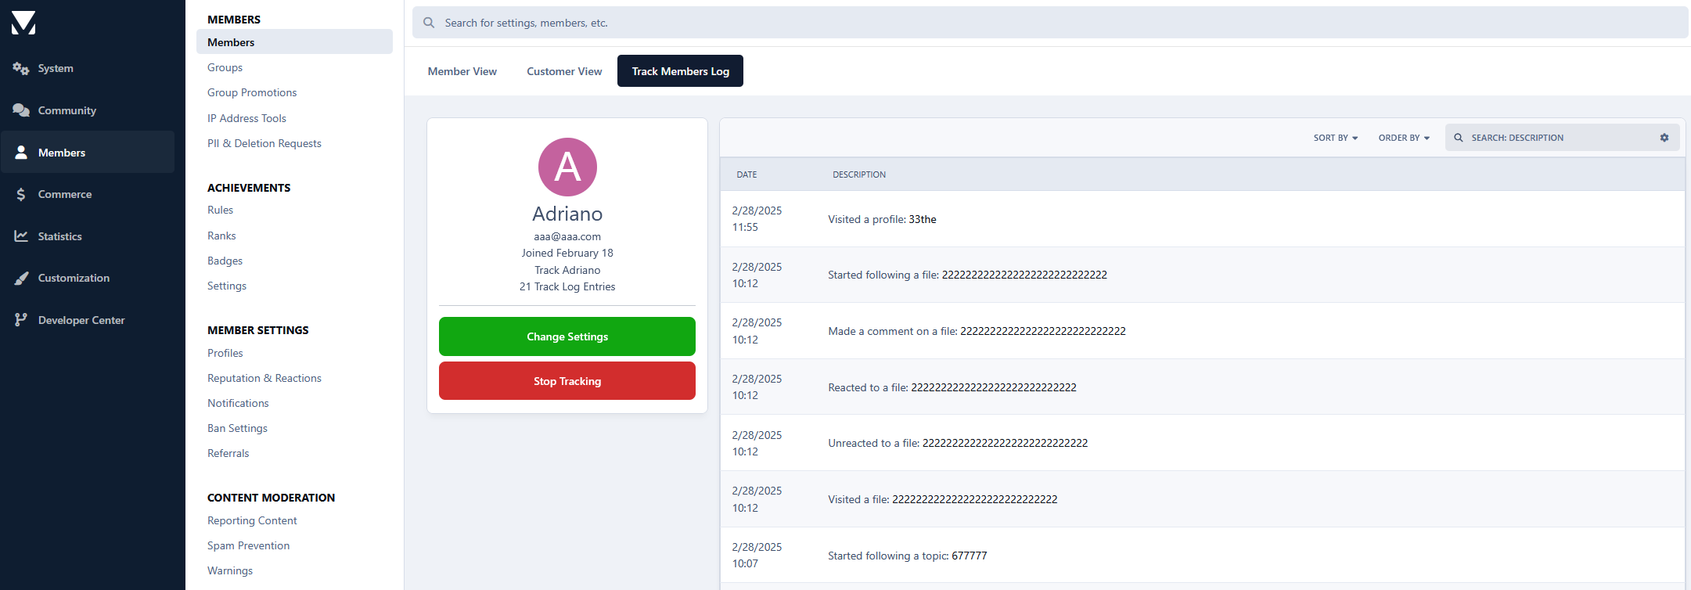
Task: Expand the Sort By dropdown
Action: click(x=1335, y=138)
